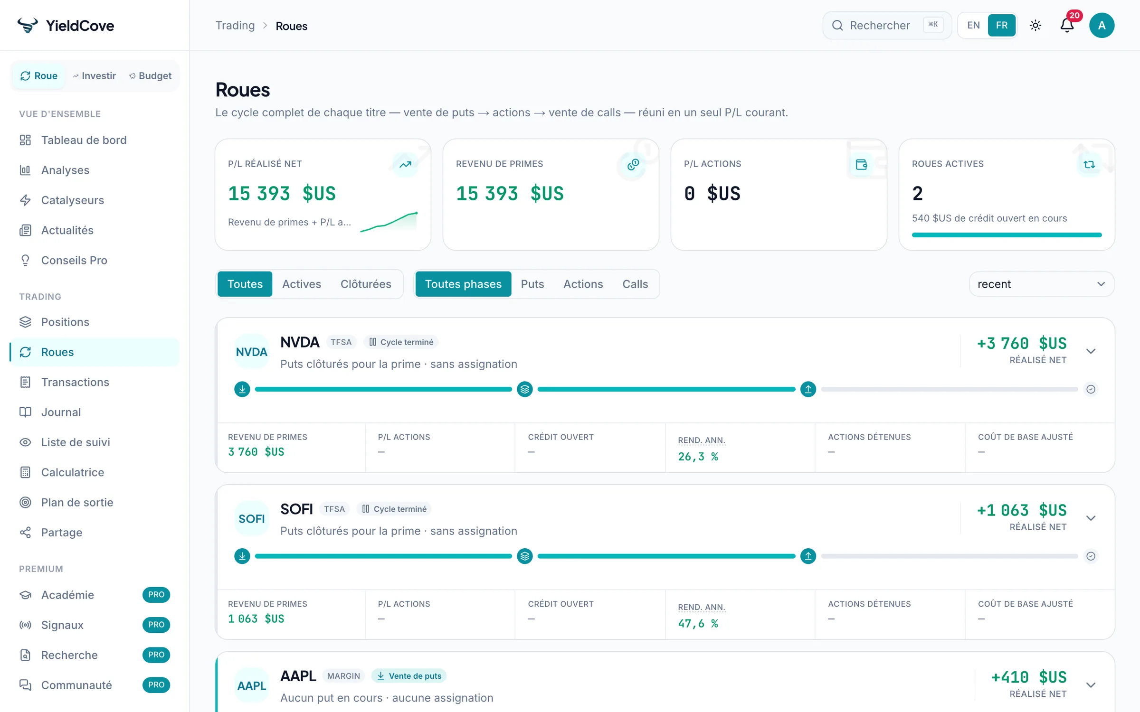Open Signaux PRO section
Image resolution: width=1140 pixels, height=712 pixels.
click(x=95, y=625)
